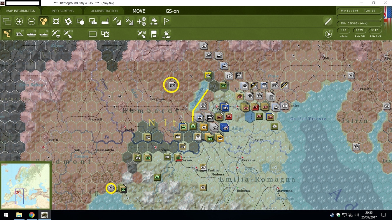The height and width of the screenshot is (220, 392).
Task: Show weather with the cloud and tank icon
Action: point(154,22)
